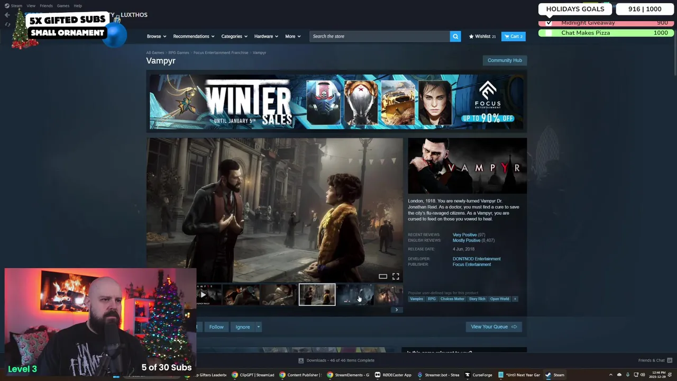Select the thumbnail right of the highlighted one

click(355, 295)
